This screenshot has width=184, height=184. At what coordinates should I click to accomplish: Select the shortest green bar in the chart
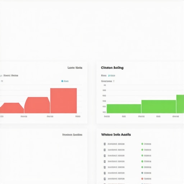pos(124,109)
